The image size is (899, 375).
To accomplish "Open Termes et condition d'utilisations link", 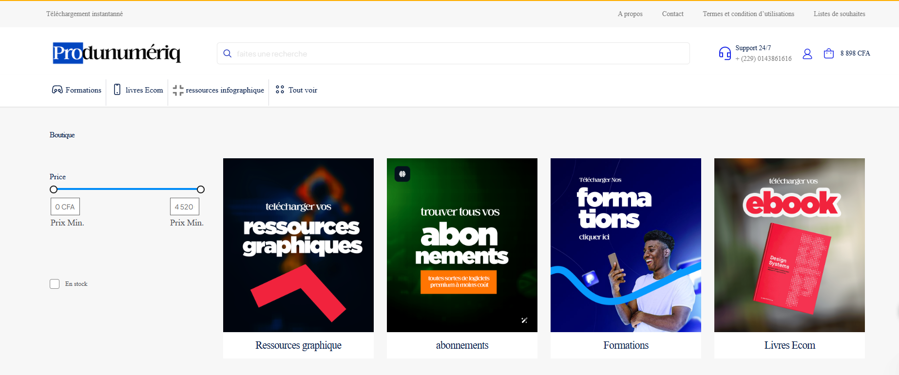I will click(748, 14).
